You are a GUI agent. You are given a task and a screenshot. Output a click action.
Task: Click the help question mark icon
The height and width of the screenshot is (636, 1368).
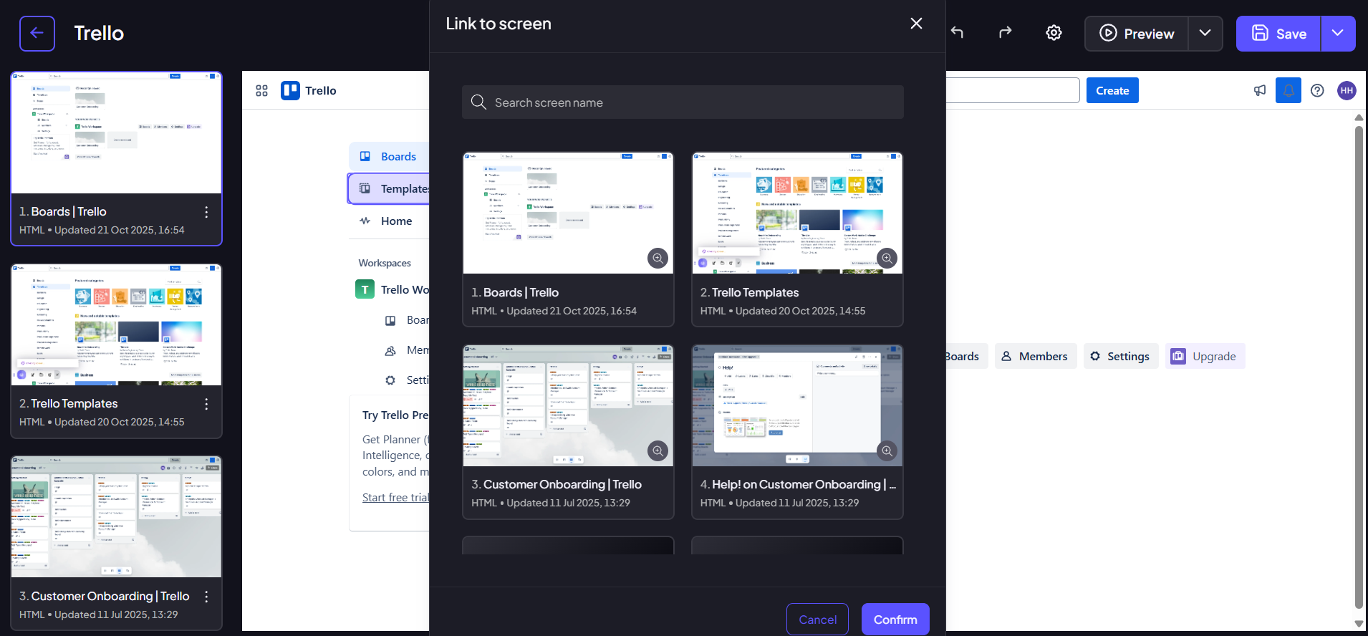pyautogui.click(x=1317, y=90)
